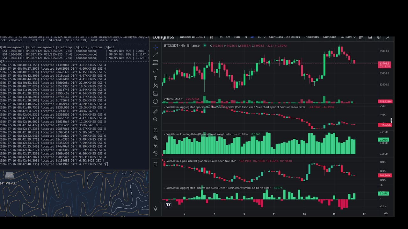408x229 pixels.
Task: Open the chart patterns tool
Action: (x=156, y=86)
